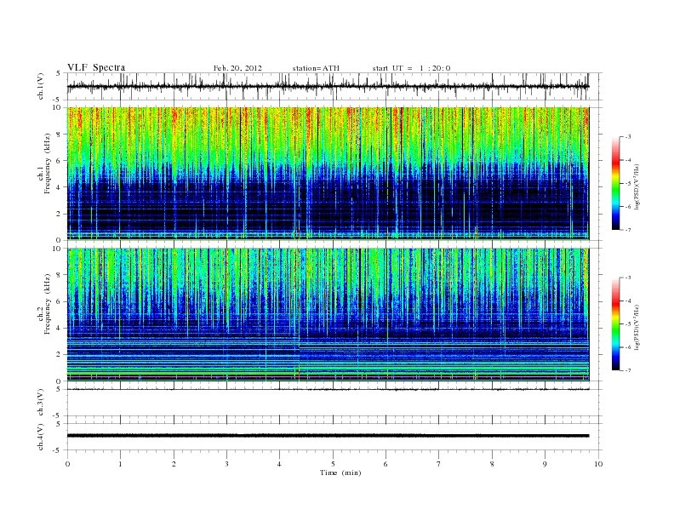
Task: Click the 'ch.4(V)' axis label
Action: coord(41,437)
